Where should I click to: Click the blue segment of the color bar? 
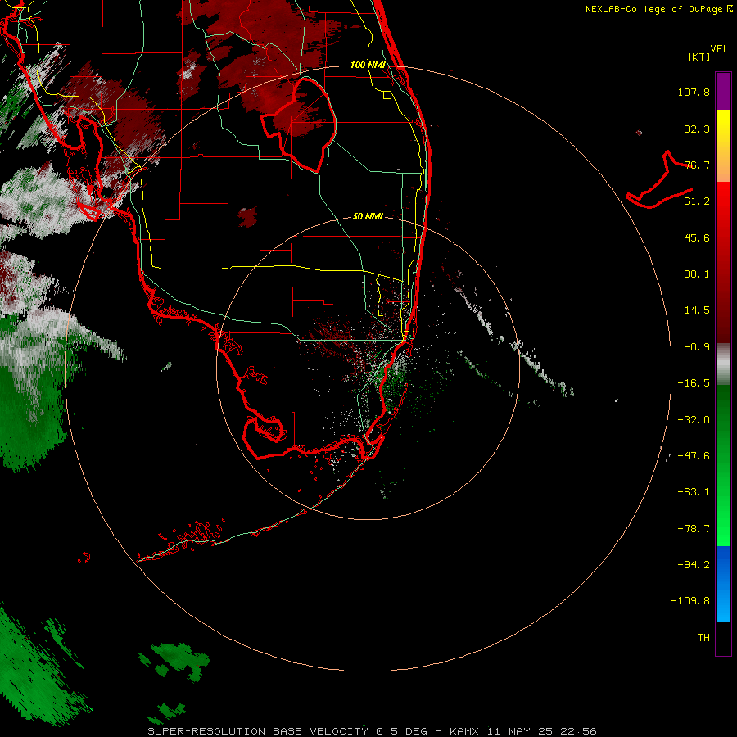[723, 584]
